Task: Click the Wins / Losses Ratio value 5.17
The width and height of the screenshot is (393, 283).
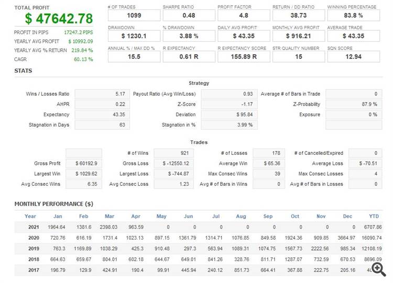Action: tap(102, 94)
